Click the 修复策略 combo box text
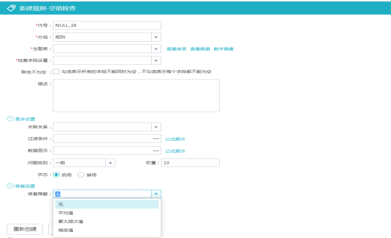Image resolution: width=391 pixels, height=238 pixels. tap(102, 194)
